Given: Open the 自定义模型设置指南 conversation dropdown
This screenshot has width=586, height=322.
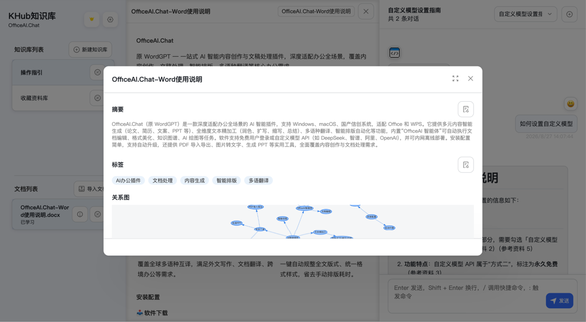Looking at the screenshot, I should pos(525,14).
